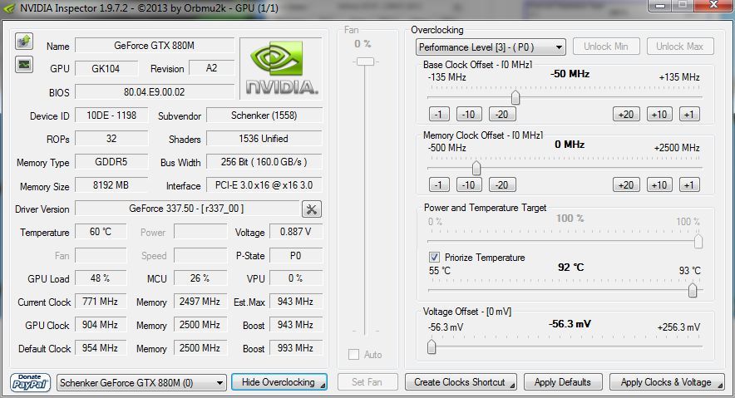The width and height of the screenshot is (735, 398).
Task: Open the hardware monitor graph icon
Action: click(x=24, y=65)
